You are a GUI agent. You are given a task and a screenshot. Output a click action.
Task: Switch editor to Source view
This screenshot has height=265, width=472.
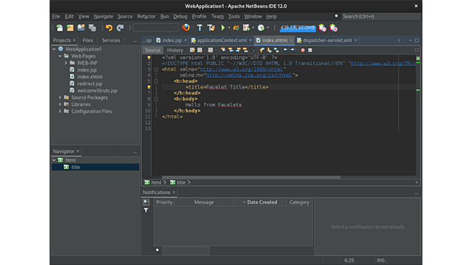(x=153, y=50)
